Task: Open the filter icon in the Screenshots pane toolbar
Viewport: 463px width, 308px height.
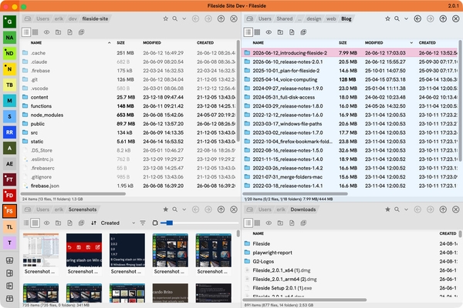Action: (x=143, y=223)
